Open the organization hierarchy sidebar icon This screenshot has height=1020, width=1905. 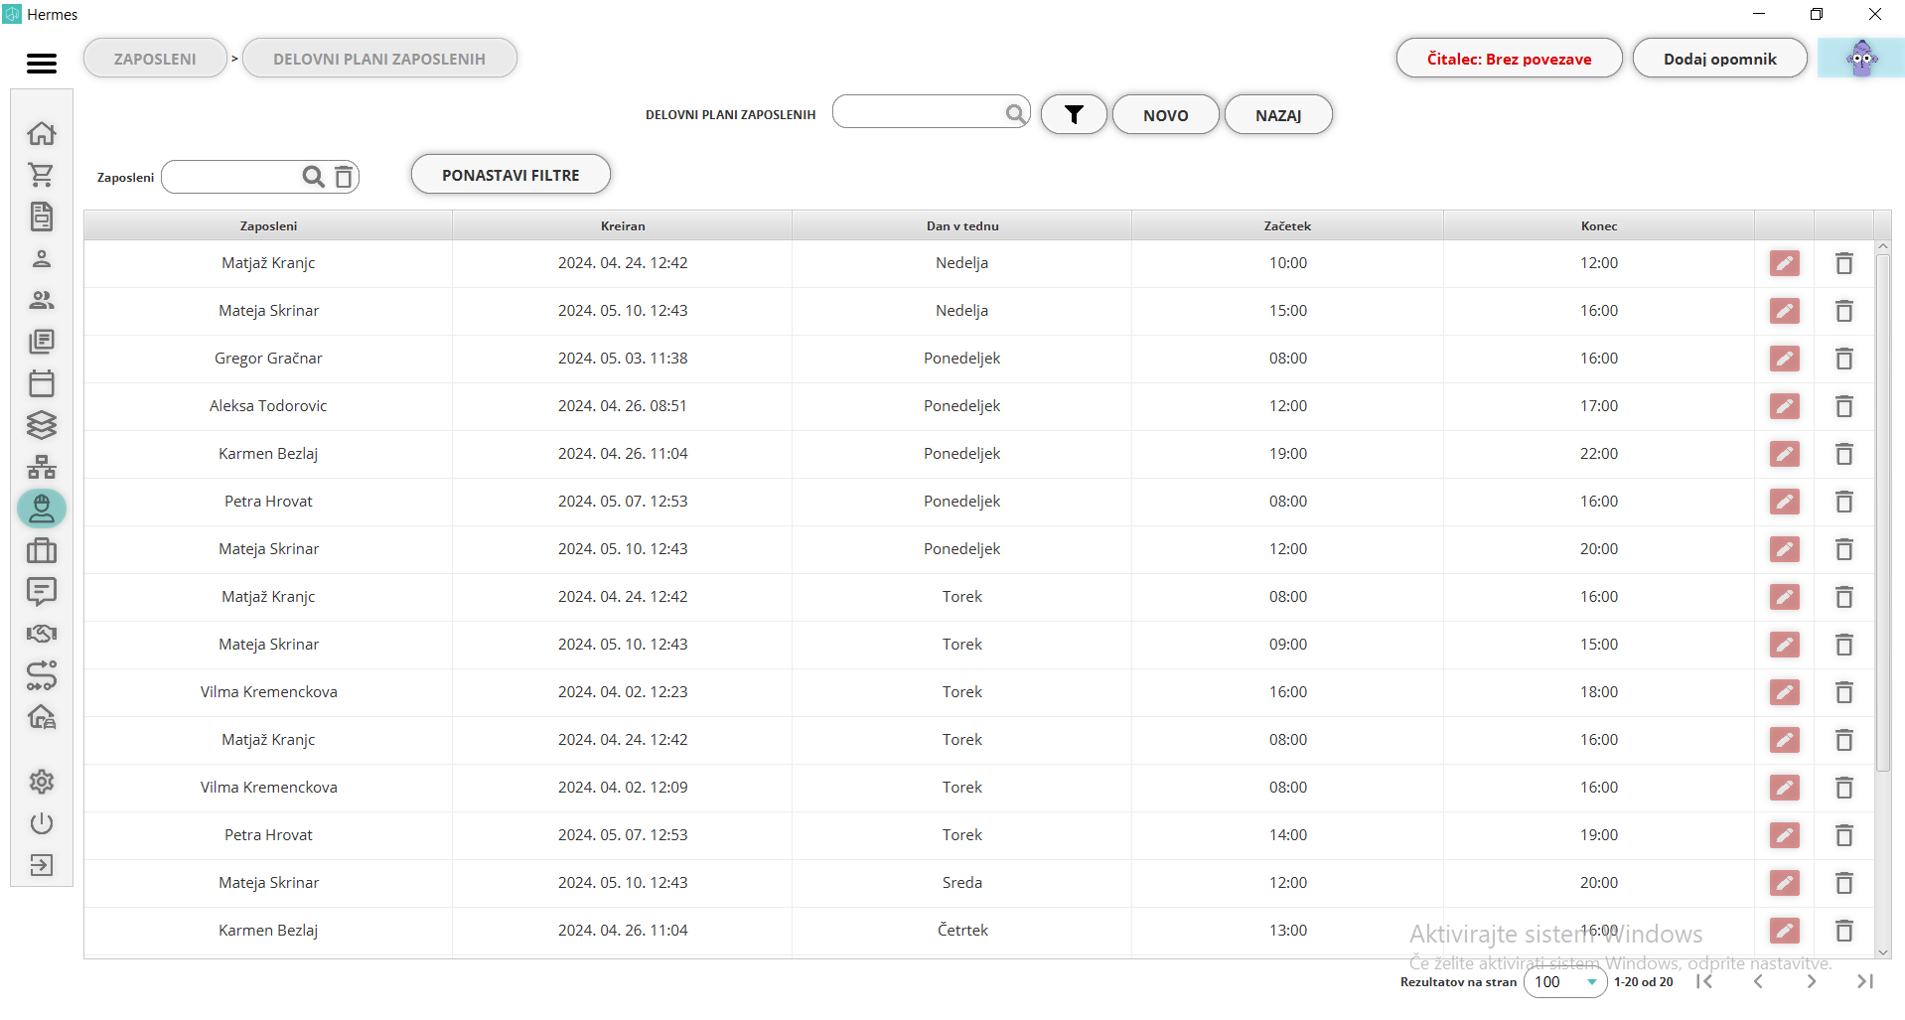(x=42, y=467)
